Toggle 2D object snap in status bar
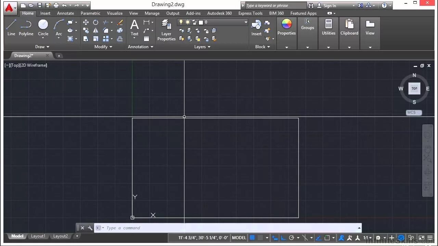 pyautogui.click(x=327, y=238)
